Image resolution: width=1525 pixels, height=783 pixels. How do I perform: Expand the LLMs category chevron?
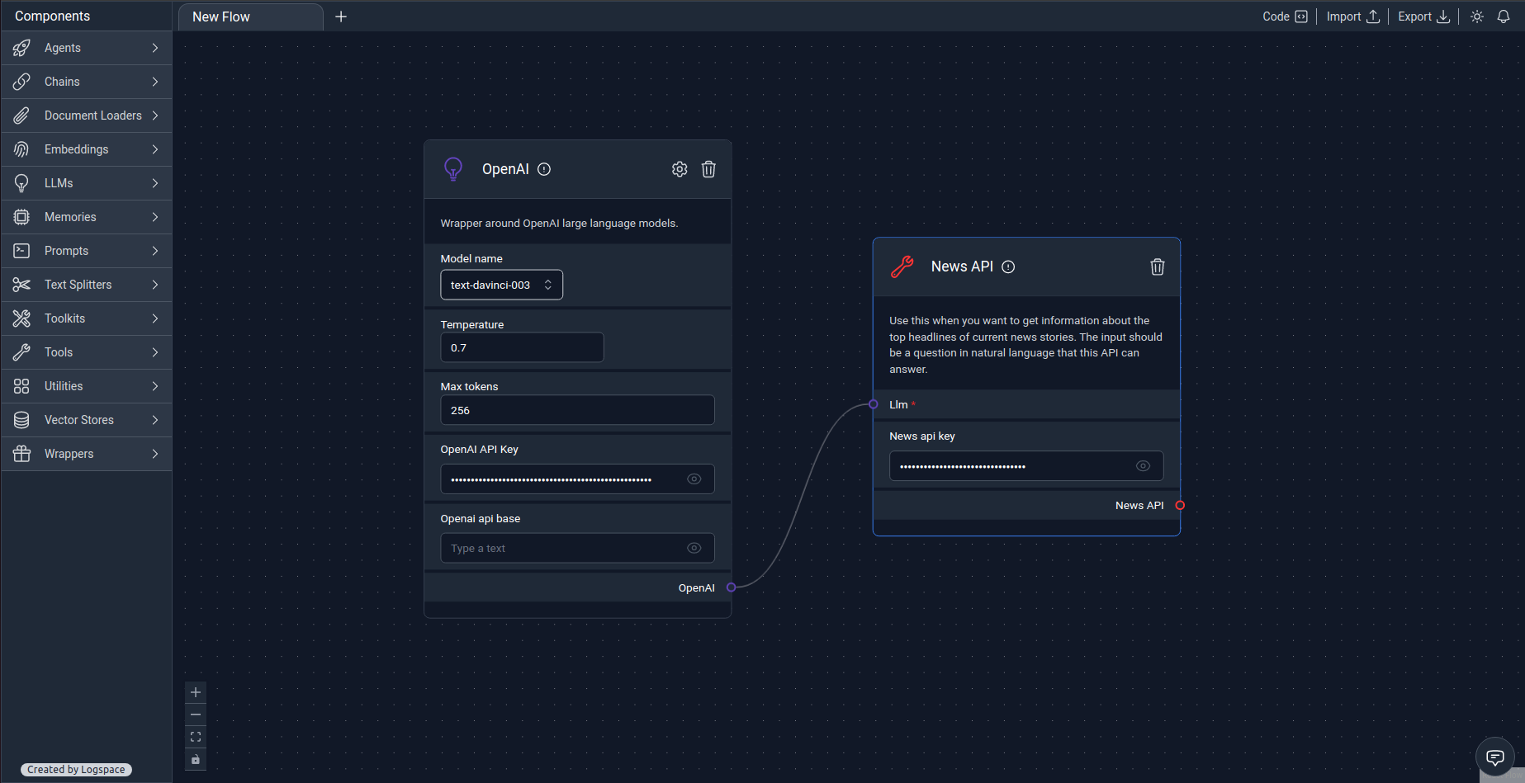(155, 183)
